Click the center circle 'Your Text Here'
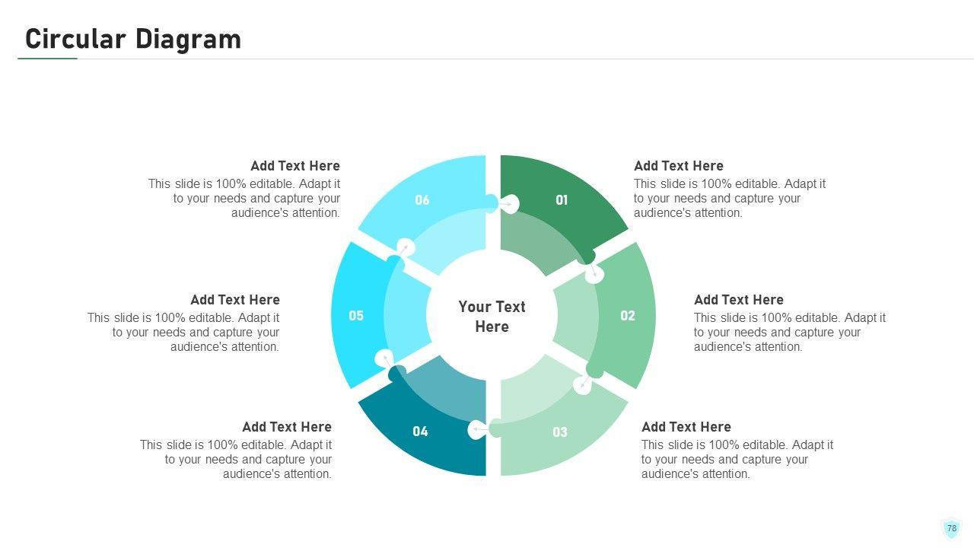Image resolution: width=974 pixels, height=548 pixels. coord(492,317)
